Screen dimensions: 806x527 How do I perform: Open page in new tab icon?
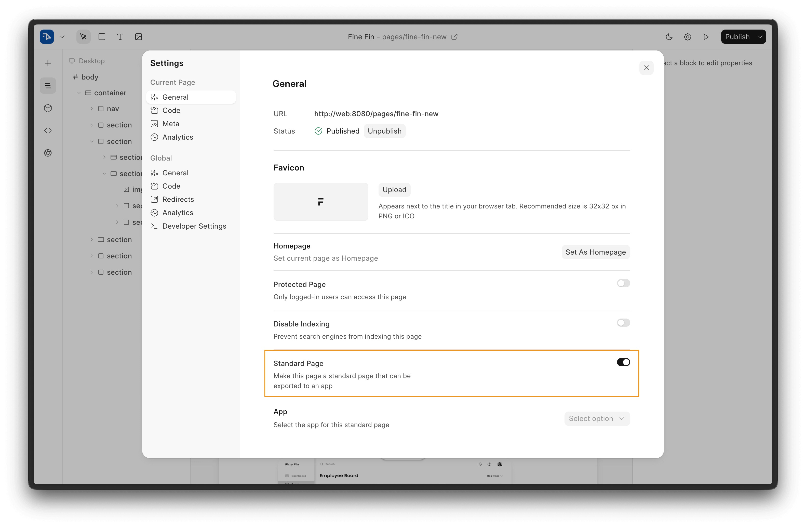pyautogui.click(x=454, y=37)
